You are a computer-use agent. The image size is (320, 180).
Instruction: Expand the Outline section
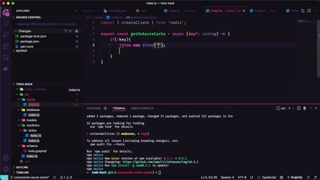click(14, 167)
